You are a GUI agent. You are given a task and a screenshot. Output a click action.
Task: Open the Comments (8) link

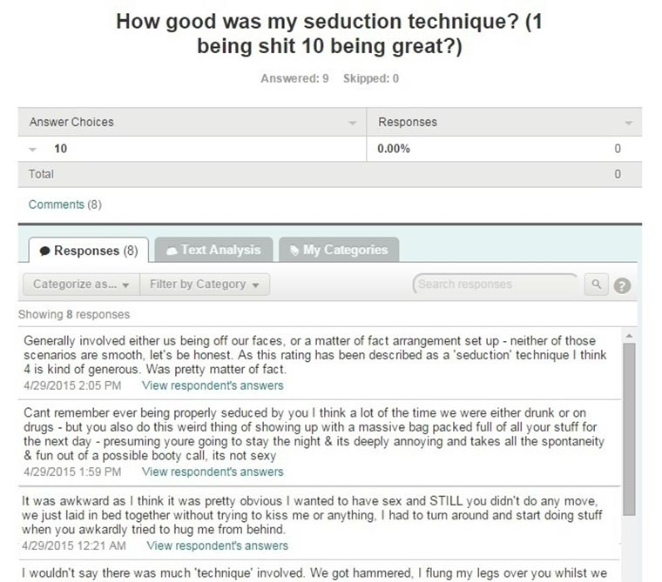[x=65, y=204]
